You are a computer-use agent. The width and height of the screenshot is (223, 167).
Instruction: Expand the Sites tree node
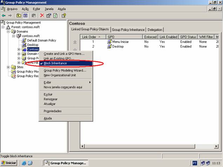click(x=8, y=67)
